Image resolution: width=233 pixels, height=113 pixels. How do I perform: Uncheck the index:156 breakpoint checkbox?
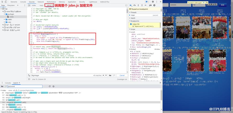(131, 24)
